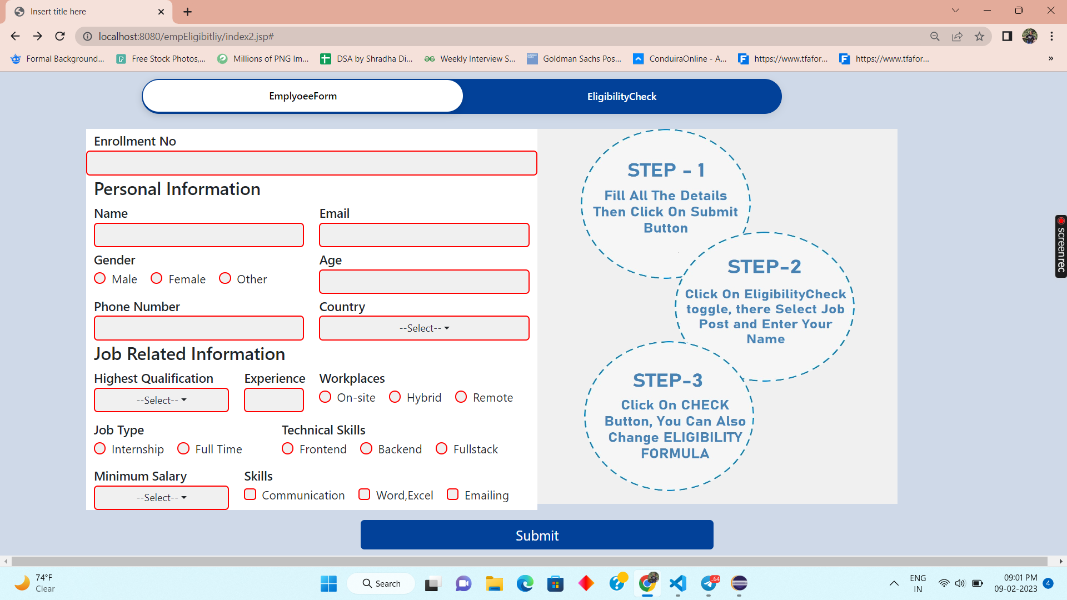
Task: Reload the page with the refresh icon
Action: (60, 36)
